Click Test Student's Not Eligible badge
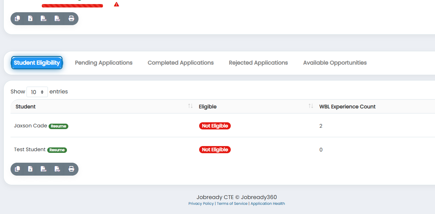The image size is (435, 214). pos(215,150)
